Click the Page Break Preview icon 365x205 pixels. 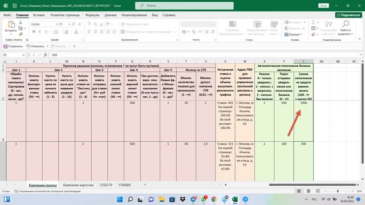(318, 191)
